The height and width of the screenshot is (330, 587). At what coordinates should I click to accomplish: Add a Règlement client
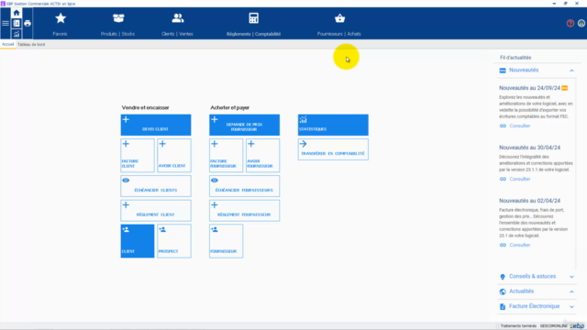point(156,210)
